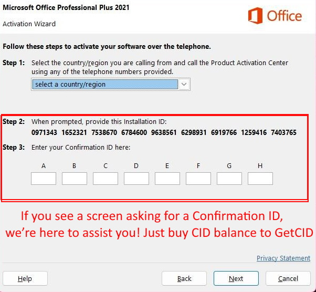Open the Privacy Statement link
Screen dimensions: 316x292
click(x=283, y=258)
